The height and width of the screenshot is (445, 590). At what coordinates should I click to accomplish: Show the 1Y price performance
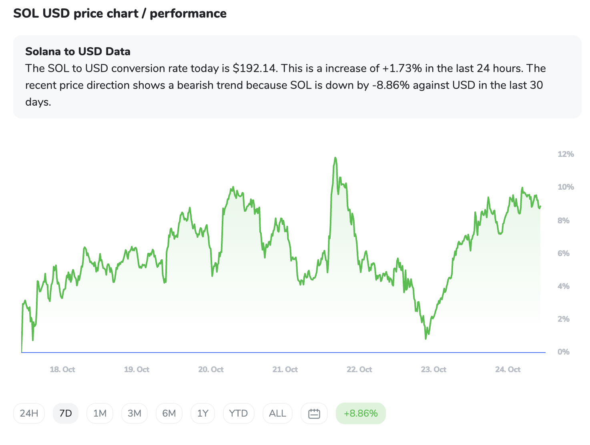point(203,413)
